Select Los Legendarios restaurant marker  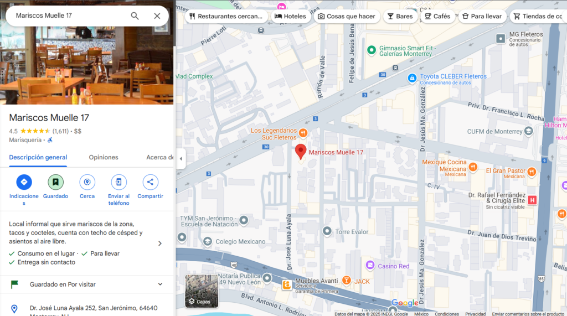303,133
